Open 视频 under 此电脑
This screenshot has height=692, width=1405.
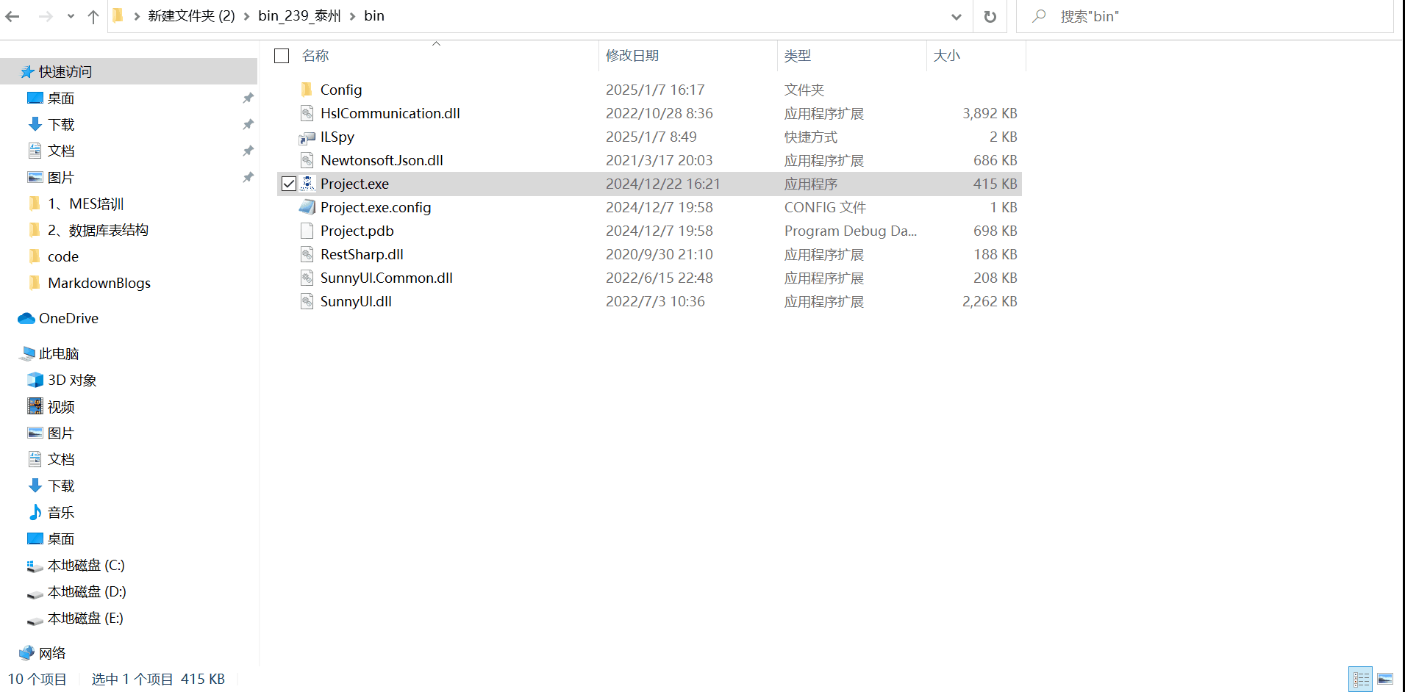(61, 407)
